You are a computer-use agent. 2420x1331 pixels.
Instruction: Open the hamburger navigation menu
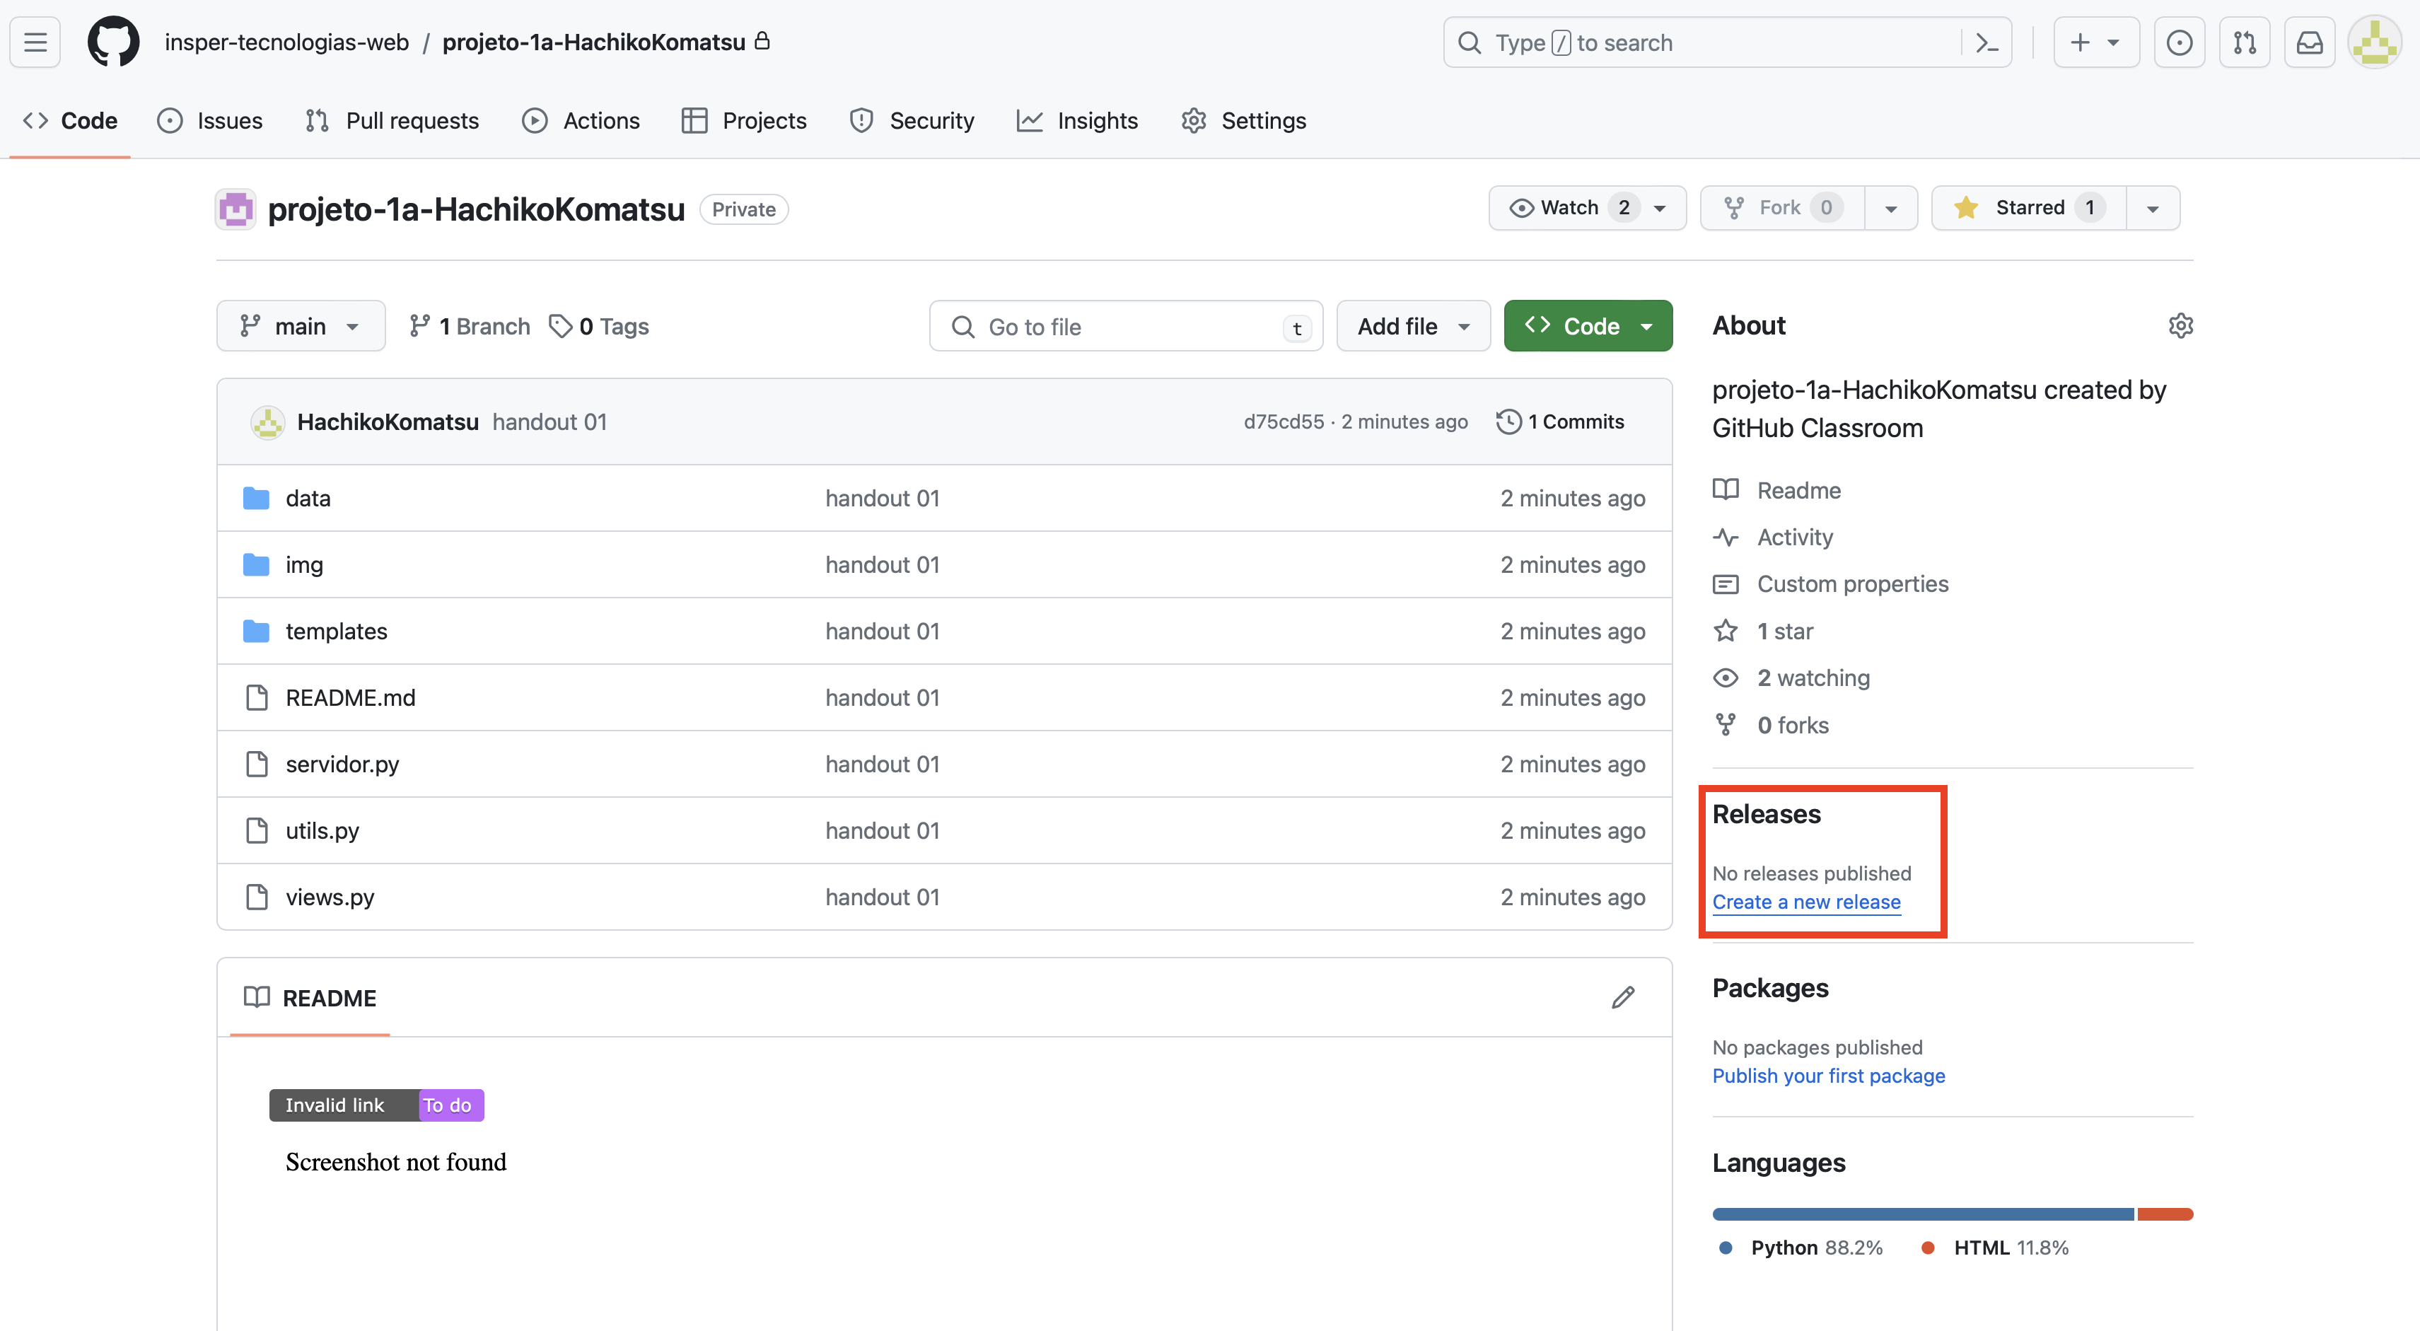(35, 42)
